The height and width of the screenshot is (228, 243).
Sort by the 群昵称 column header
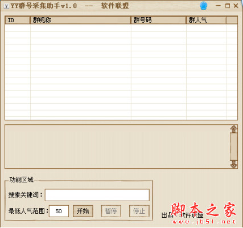tap(80, 20)
